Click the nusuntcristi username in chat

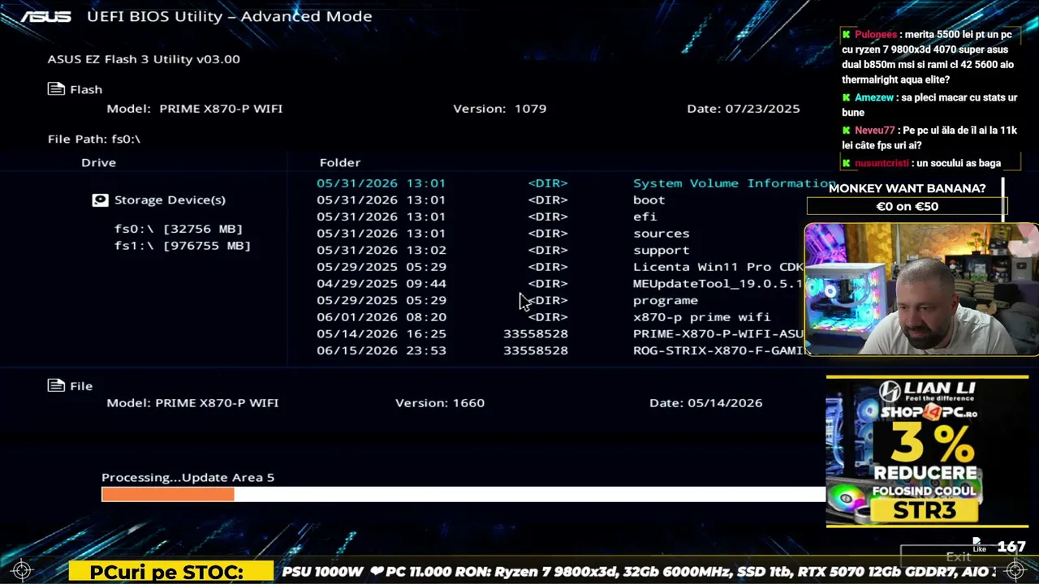point(882,163)
